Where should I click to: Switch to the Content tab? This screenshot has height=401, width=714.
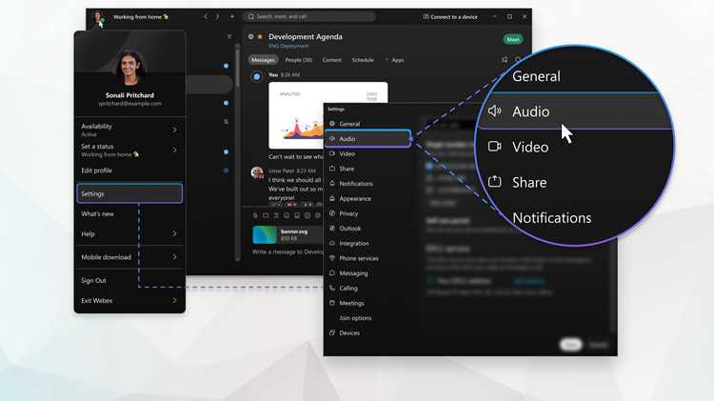(x=331, y=60)
